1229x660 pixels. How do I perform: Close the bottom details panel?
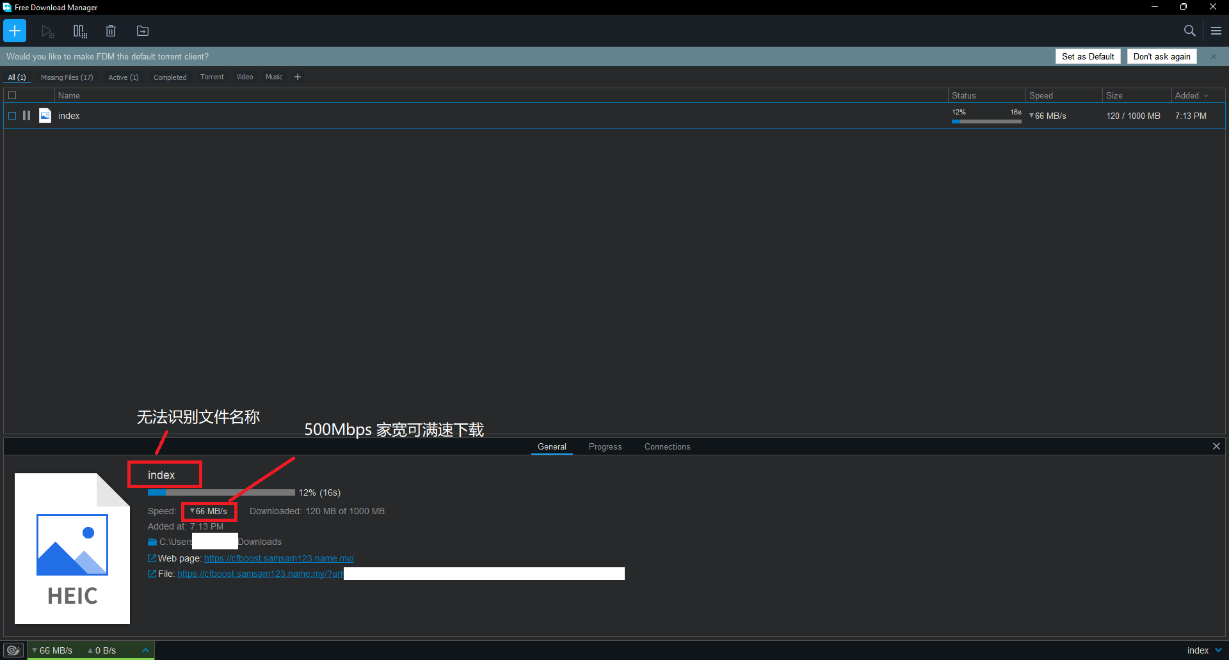tap(1216, 446)
